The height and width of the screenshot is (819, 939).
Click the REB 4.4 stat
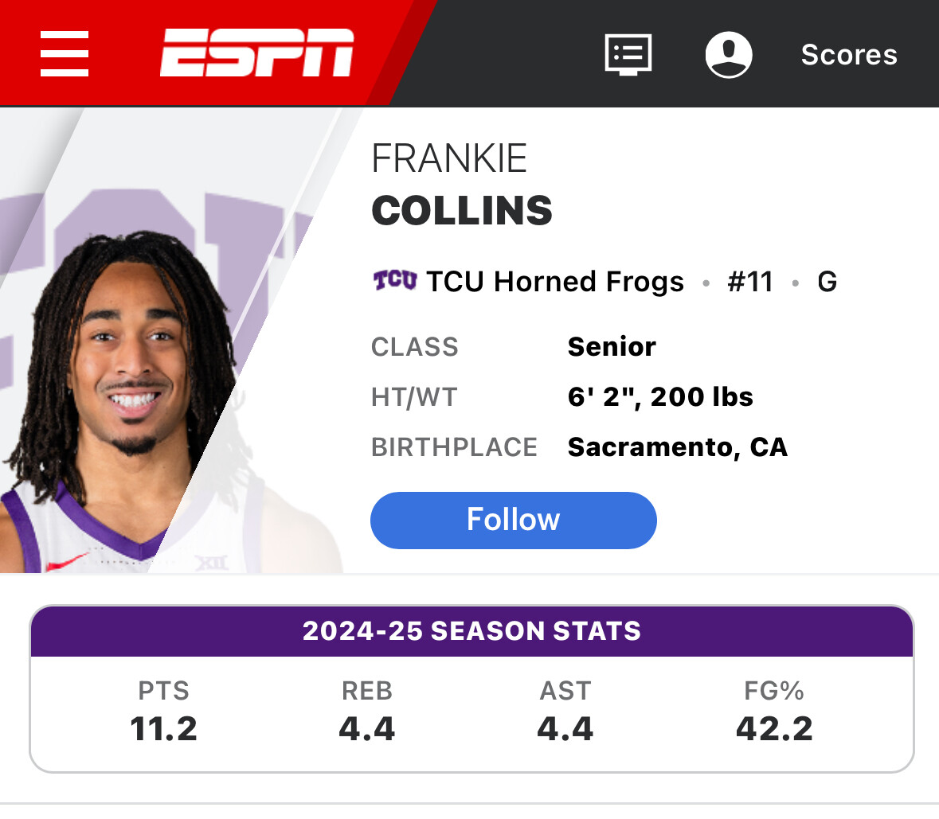367,712
